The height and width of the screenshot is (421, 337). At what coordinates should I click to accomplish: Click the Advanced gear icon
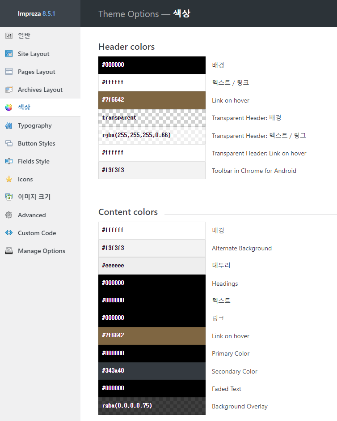[9, 215]
